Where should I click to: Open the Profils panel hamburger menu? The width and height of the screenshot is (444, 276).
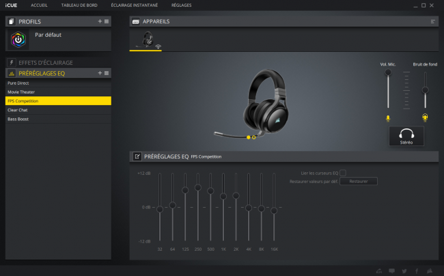tap(107, 21)
